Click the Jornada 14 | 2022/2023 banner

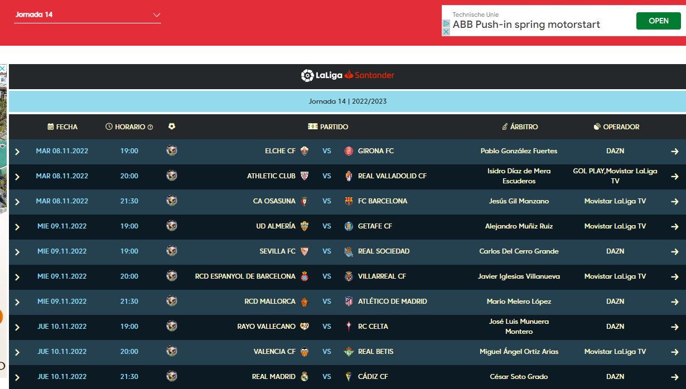(x=347, y=101)
